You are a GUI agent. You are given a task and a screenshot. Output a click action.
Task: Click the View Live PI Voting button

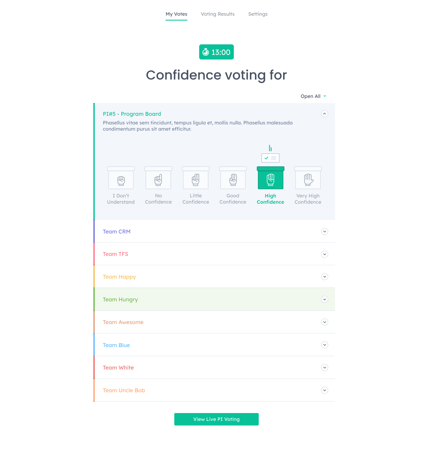point(216,419)
